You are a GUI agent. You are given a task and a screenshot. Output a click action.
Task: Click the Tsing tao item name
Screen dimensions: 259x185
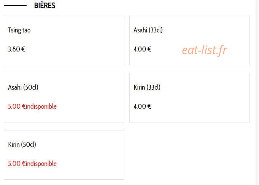[x=19, y=30]
